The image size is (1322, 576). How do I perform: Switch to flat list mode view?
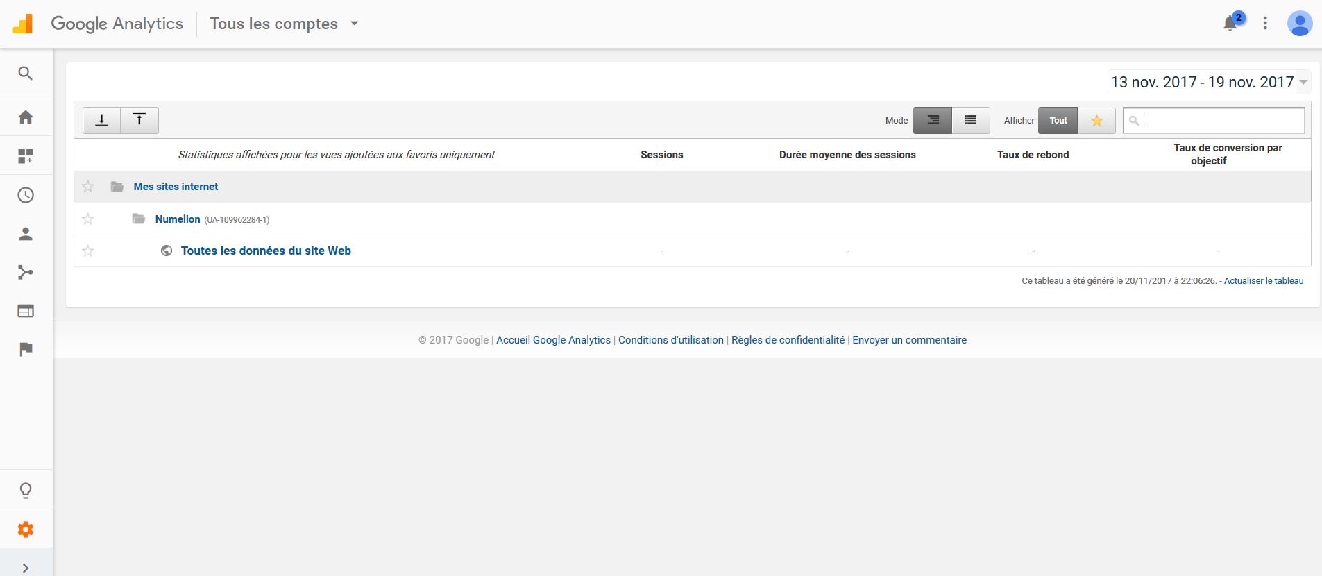pyautogui.click(x=971, y=120)
